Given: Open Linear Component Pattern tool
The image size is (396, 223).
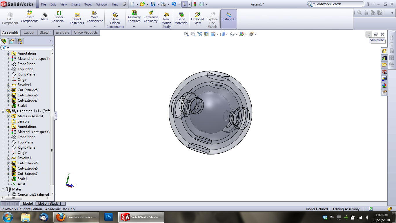Looking at the screenshot, I should pos(59,17).
